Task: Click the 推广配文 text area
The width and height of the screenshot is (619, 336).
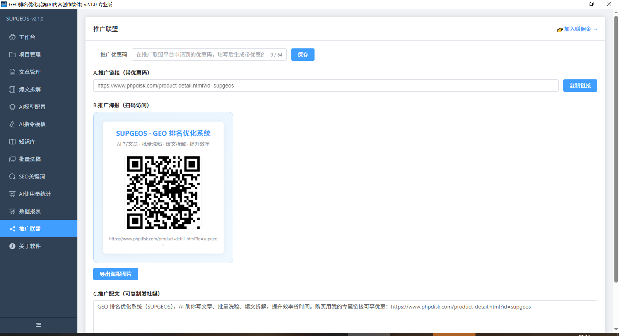Action: pos(345,317)
